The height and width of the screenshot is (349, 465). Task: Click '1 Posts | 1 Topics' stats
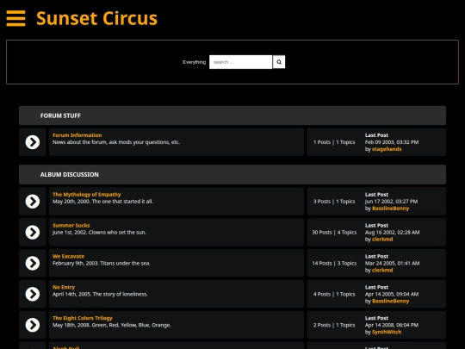point(334,142)
